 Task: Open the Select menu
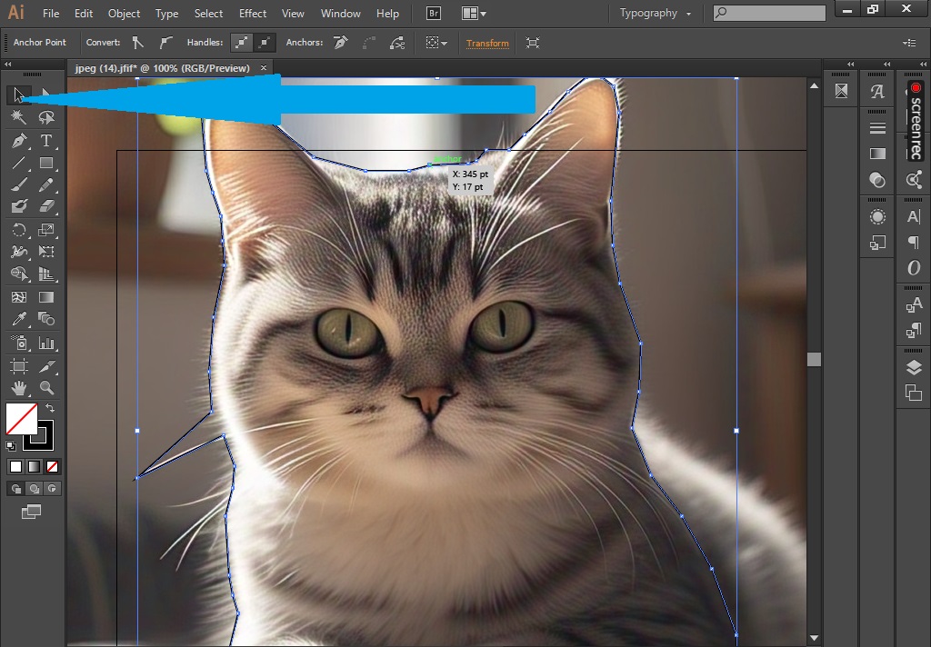[x=208, y=13]
